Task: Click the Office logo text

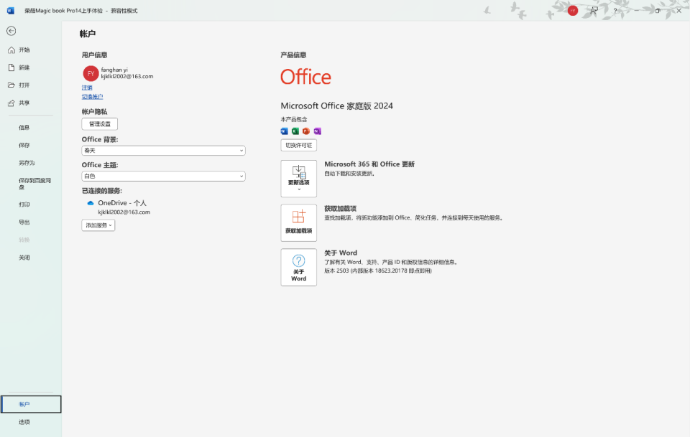Action: tap(306, 77)
